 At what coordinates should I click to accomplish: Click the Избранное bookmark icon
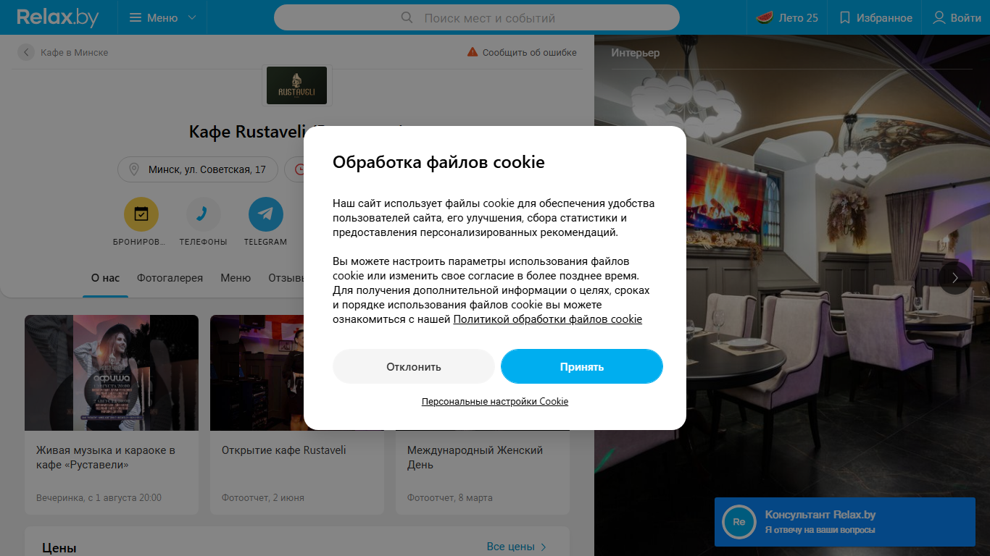(844, 17)
